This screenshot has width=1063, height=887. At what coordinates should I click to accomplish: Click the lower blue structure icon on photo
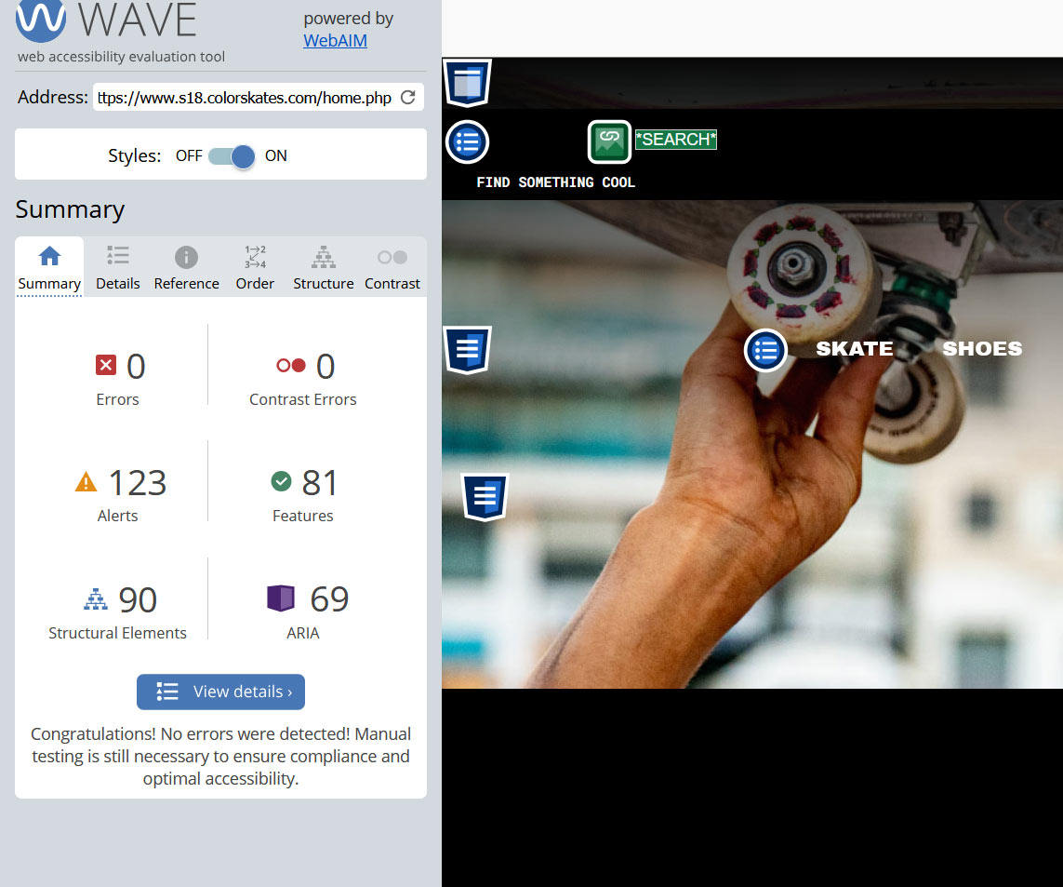pos(485,497)
